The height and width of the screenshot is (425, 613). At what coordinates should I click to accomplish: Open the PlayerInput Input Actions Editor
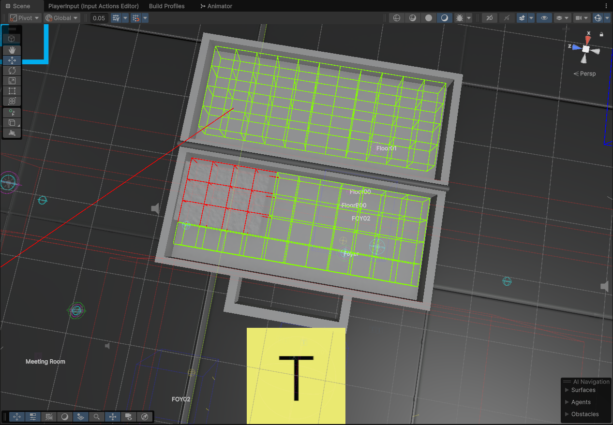point(93,6)
